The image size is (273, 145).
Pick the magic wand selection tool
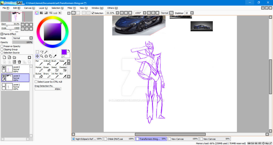(46, 52)
